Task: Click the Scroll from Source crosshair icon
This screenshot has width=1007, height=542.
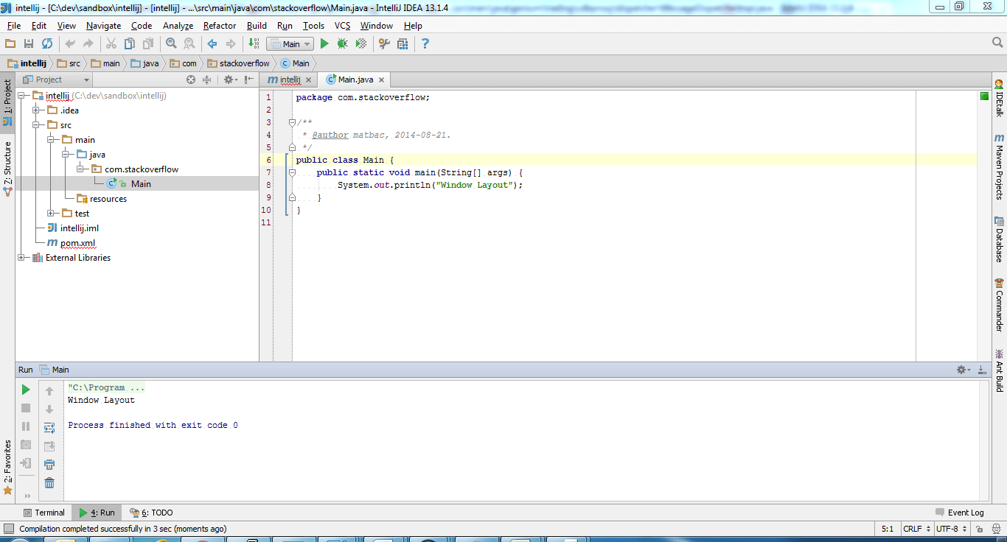Action: (191, 80)
